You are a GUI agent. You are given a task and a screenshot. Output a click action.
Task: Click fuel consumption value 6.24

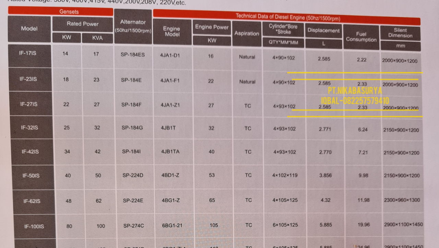click(363, 129)
